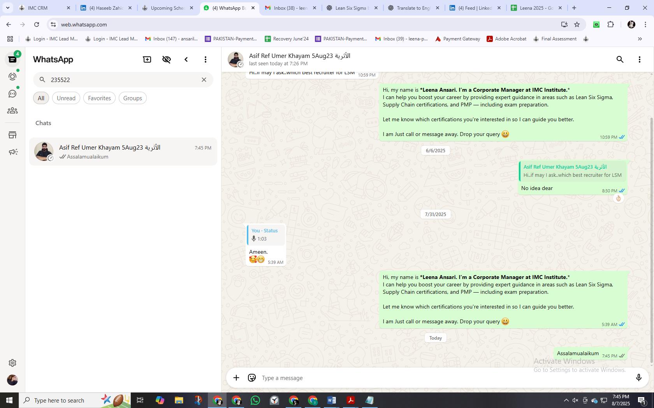Open the Recovery June'24 bookmark

[287, 39]
